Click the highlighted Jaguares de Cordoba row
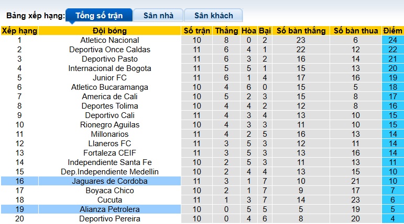 (110, 181)
